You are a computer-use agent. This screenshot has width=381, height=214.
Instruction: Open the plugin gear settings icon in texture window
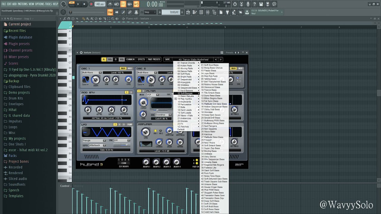pos(81,53)
